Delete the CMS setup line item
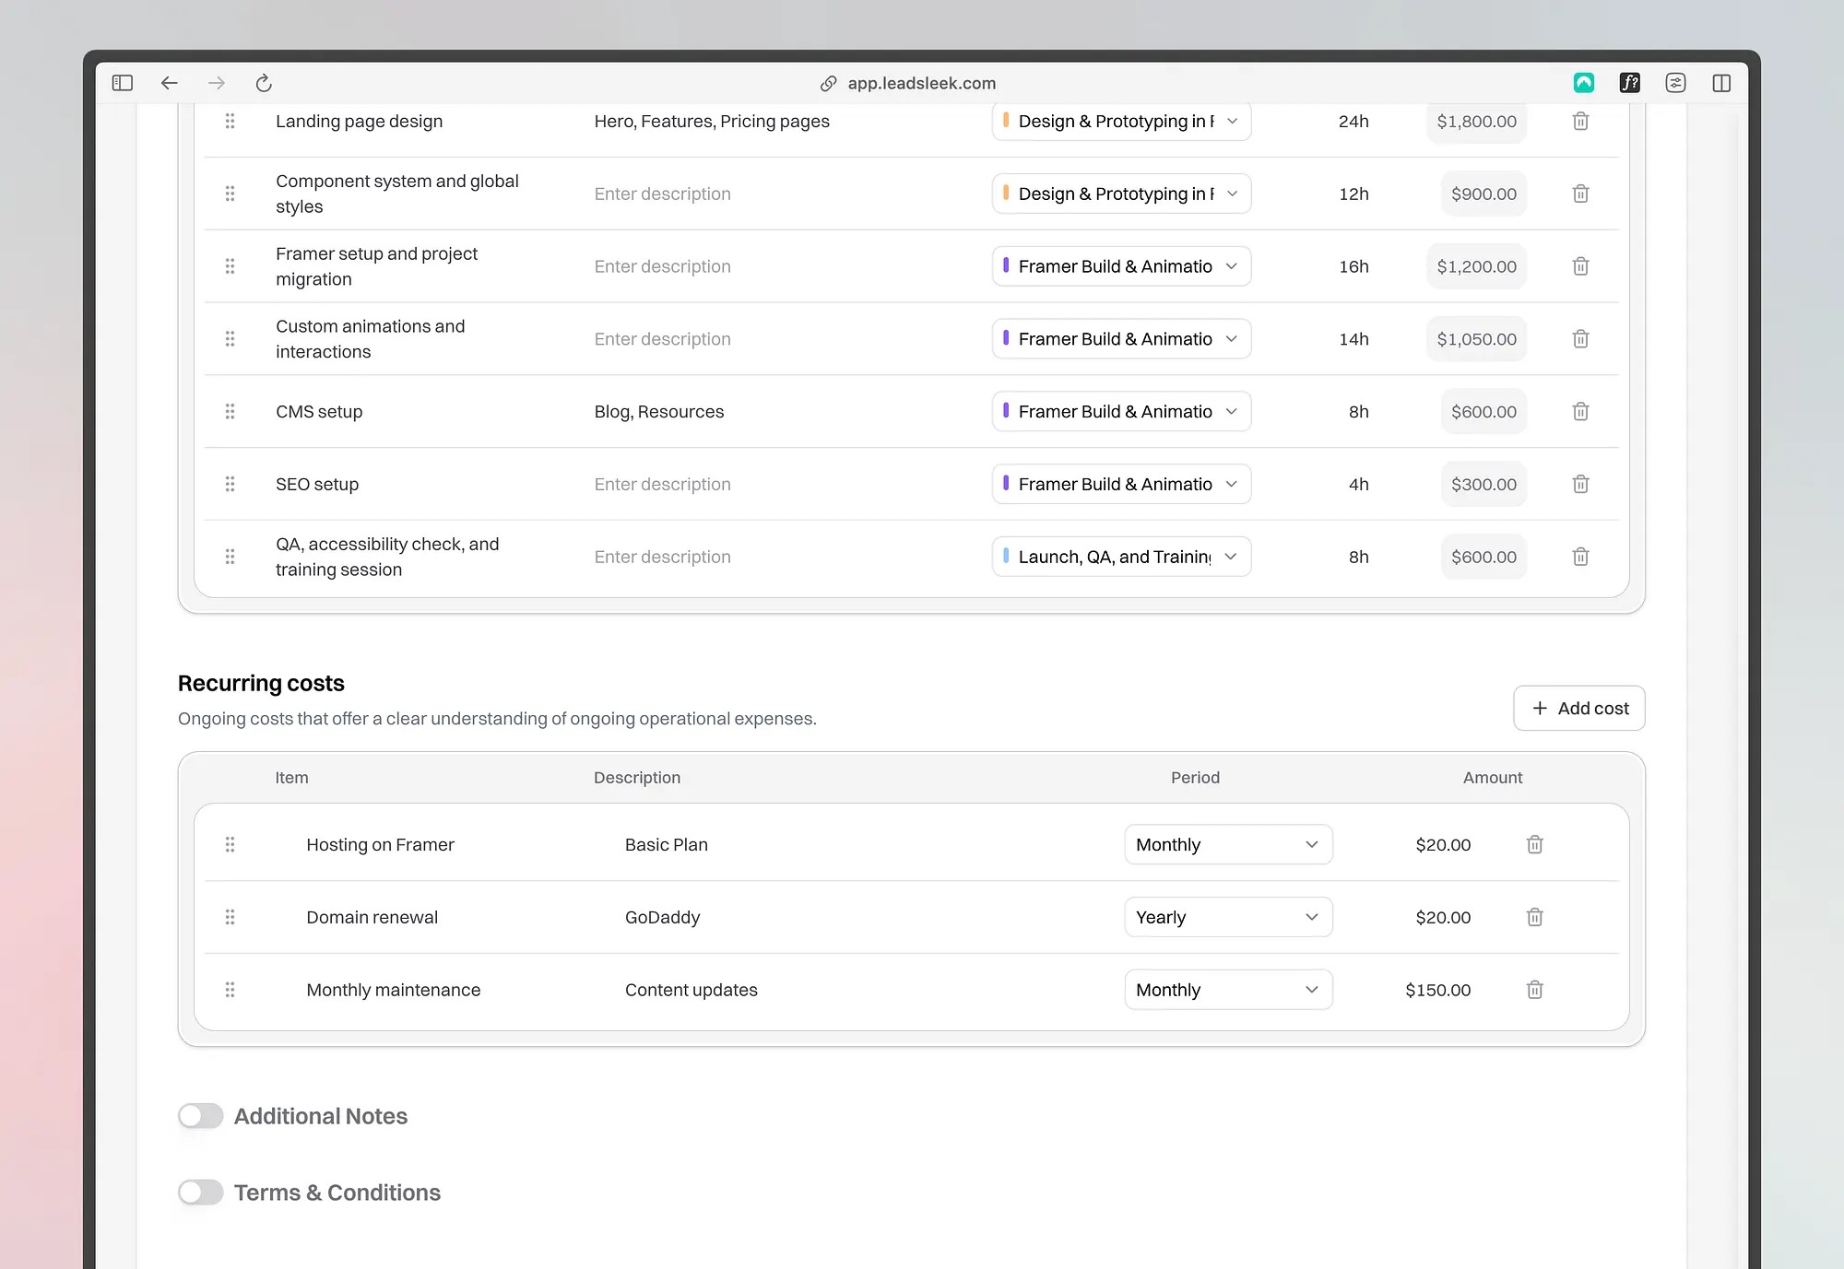Image resolution: width=1844 pixels, height=1269 pixels. click(1580, 411)
